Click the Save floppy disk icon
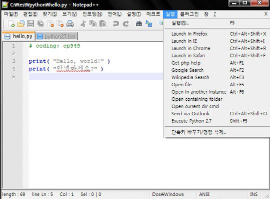Viewport: 270px width, 199px height. pos(30,24)
